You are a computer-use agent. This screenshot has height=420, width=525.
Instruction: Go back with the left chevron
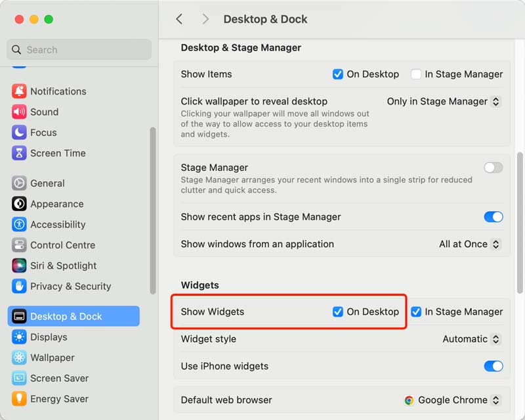click(179, 19)
